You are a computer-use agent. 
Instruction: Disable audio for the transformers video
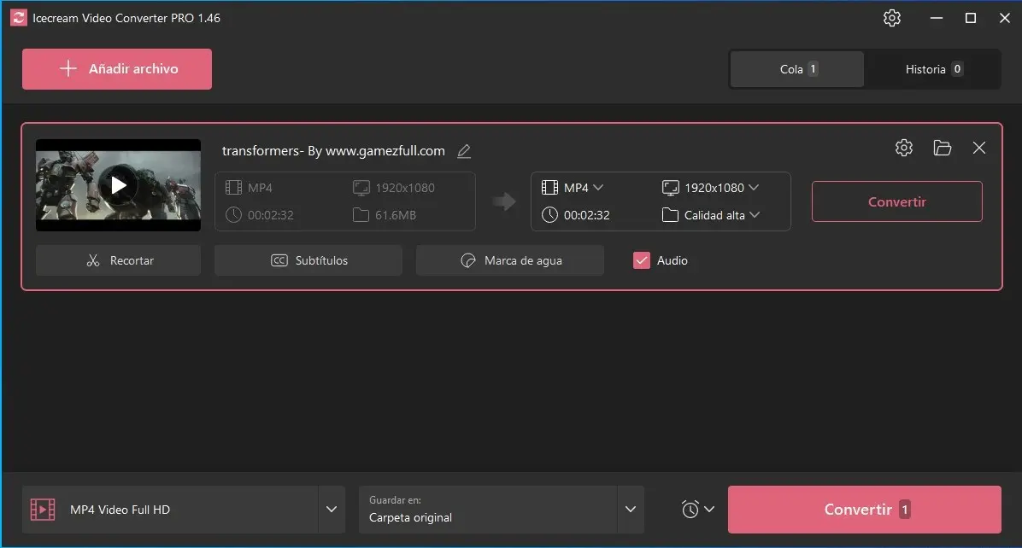coord(641,260)
